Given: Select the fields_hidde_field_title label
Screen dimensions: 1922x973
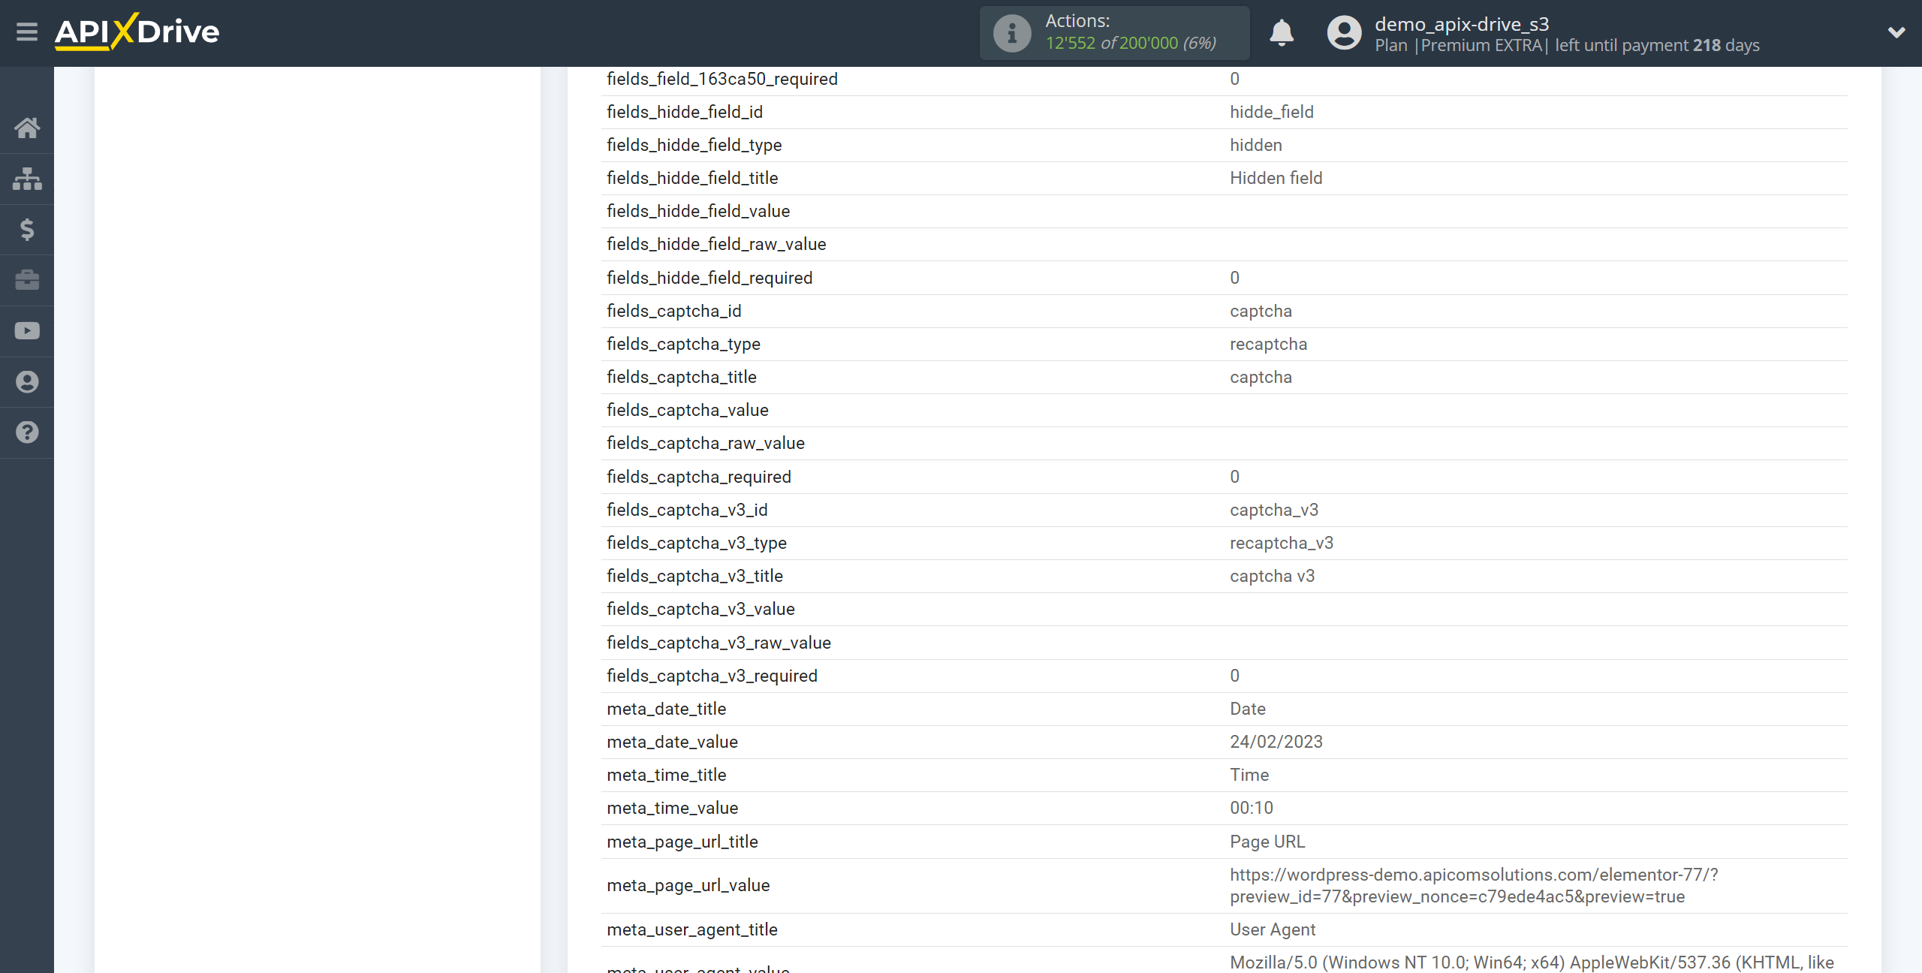Looking at the screenshot, I should coord(692,178).
